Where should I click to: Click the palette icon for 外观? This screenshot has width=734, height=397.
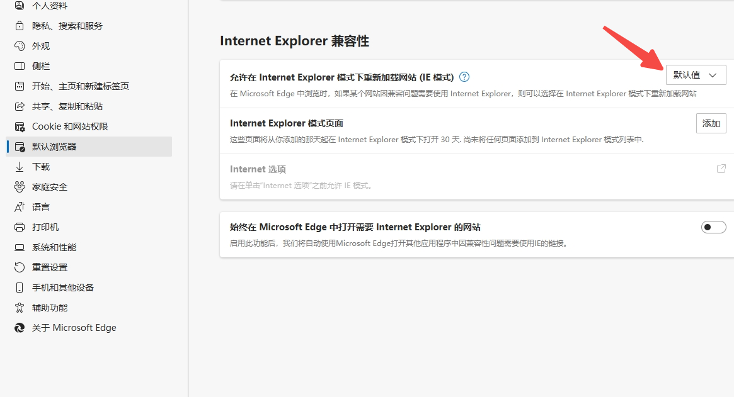19,46
